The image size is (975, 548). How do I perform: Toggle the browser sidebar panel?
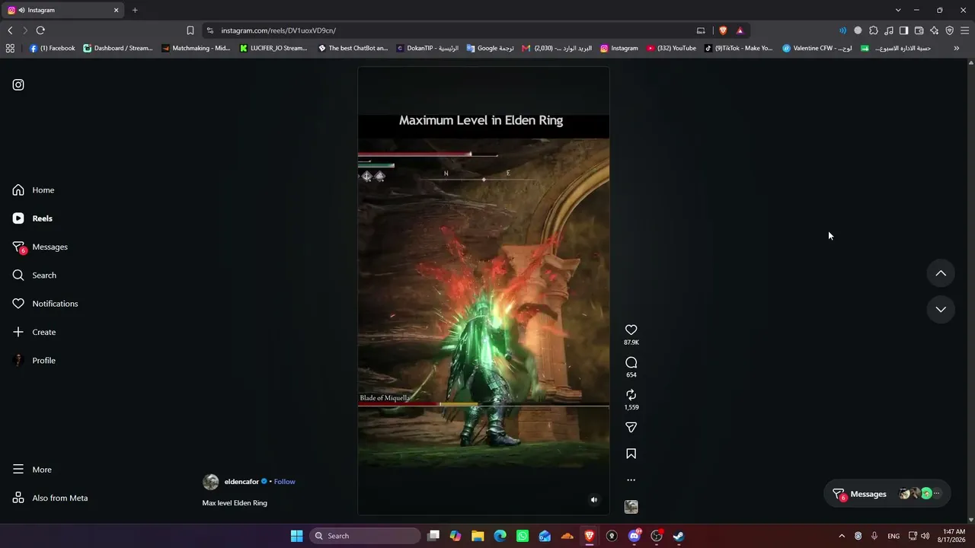(903, 30)
